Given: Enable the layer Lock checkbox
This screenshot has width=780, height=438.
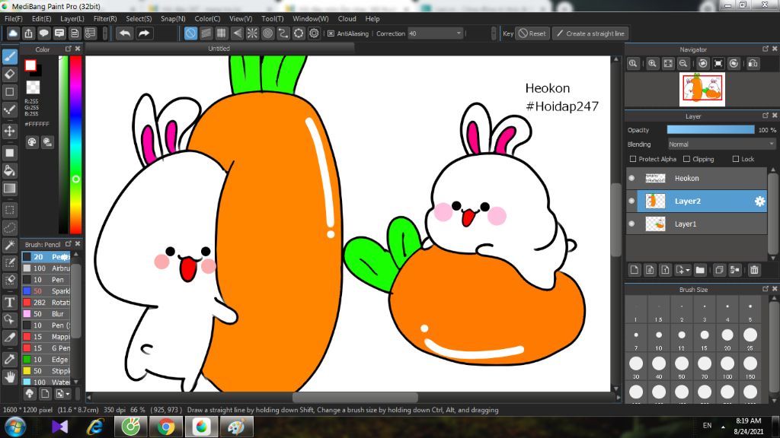Looking at the screenshot, I should pos(735,159).
